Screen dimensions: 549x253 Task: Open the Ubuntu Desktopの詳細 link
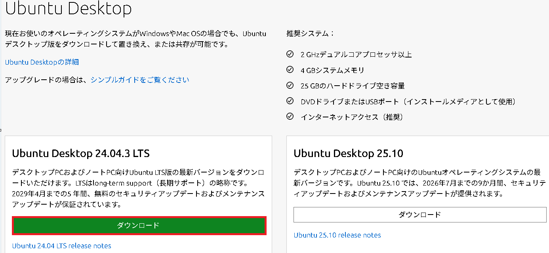42,62
